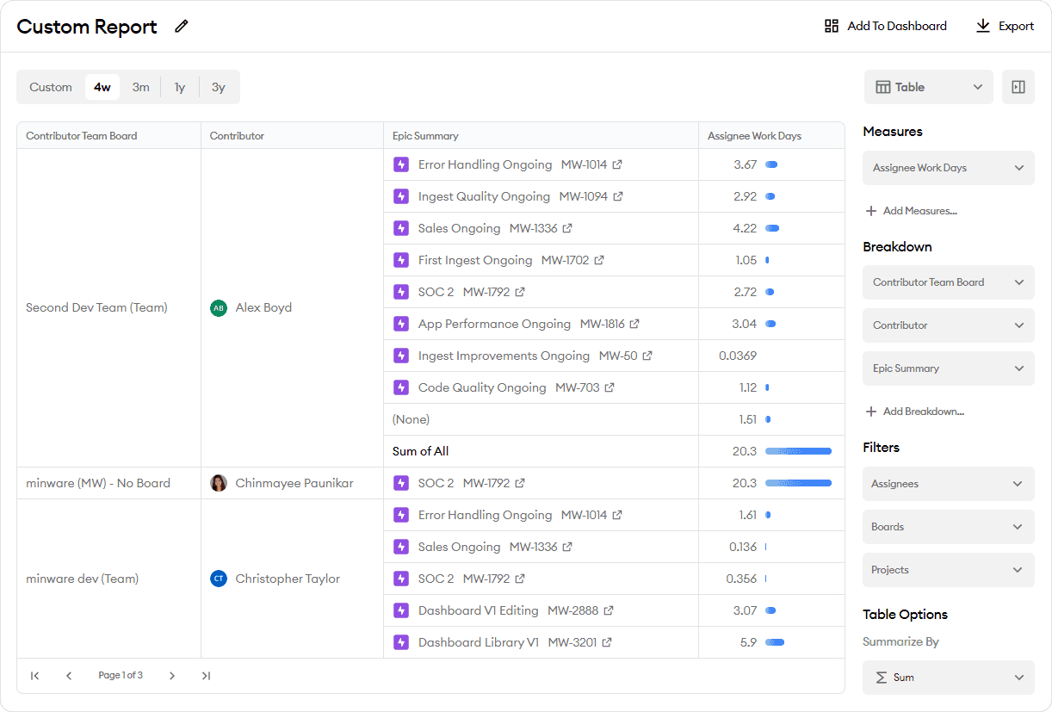Click the Sum of All row label
1052x712 pixels.
coord(420,451)
